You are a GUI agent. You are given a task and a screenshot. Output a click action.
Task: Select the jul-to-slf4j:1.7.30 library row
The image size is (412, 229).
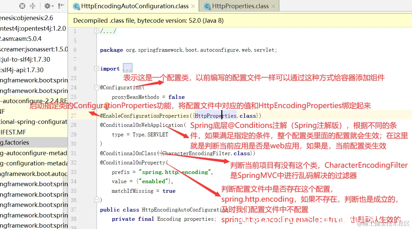click(x=33, y=59)
